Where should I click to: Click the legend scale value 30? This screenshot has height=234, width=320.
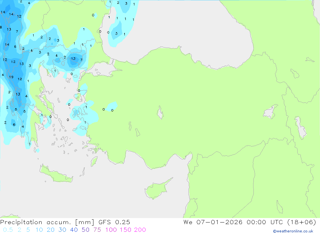(62, 230)
